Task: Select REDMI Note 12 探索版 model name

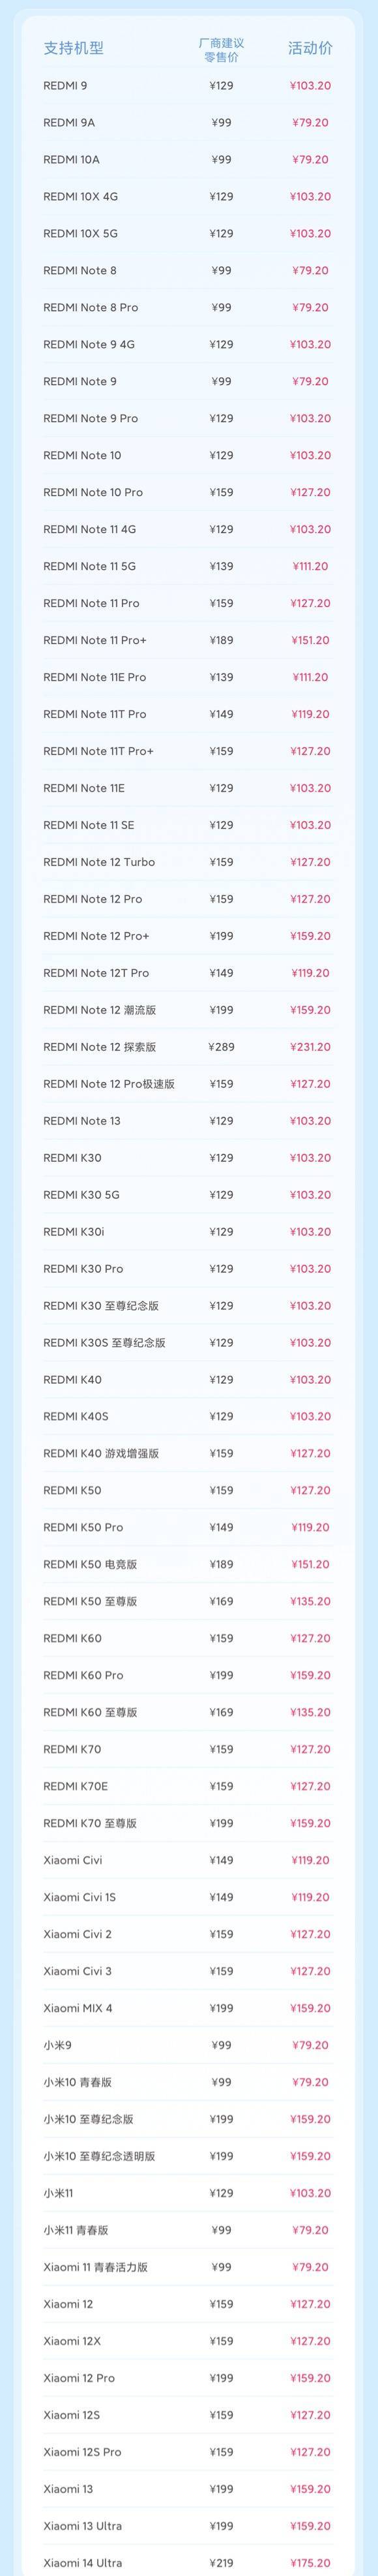Action: pos(100,1047)
